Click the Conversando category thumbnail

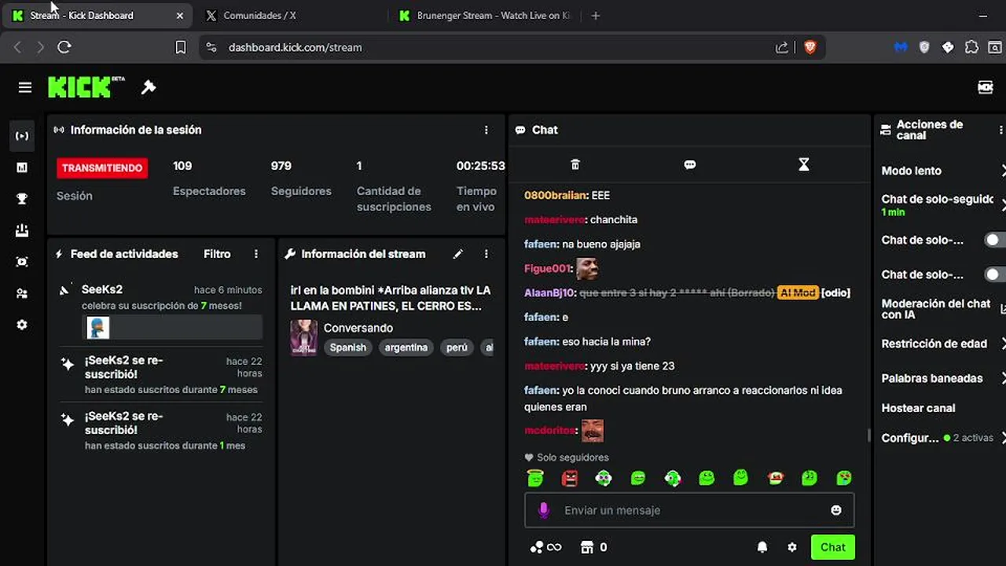point(303,337)
